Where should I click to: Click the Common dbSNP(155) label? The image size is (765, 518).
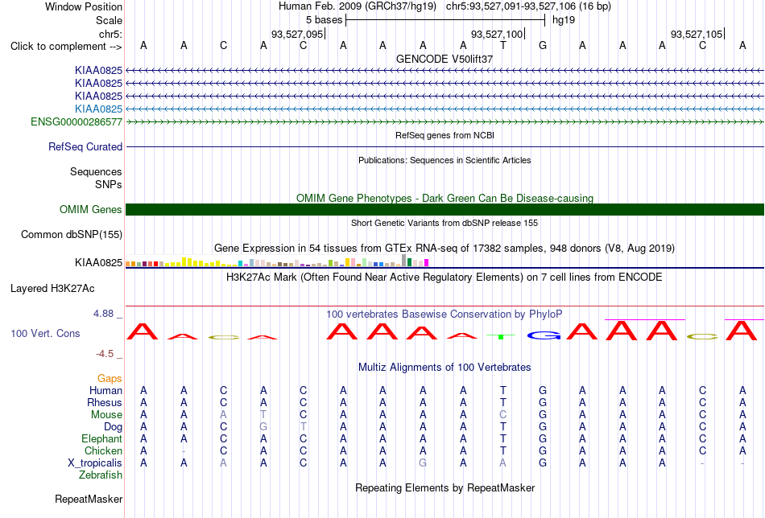click(x=72, y=234)
